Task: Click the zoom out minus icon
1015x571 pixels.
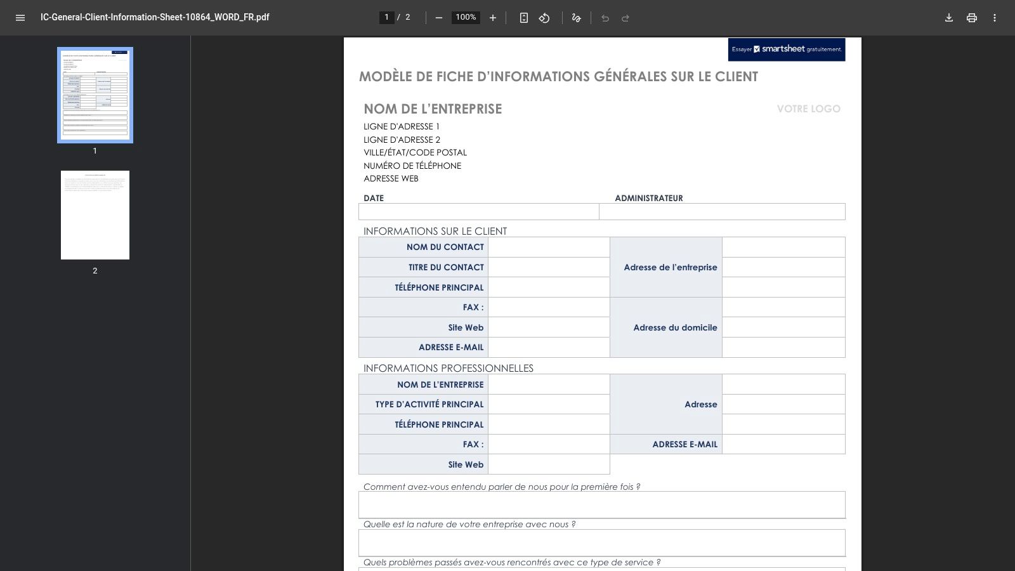Action: coord(438,18)
